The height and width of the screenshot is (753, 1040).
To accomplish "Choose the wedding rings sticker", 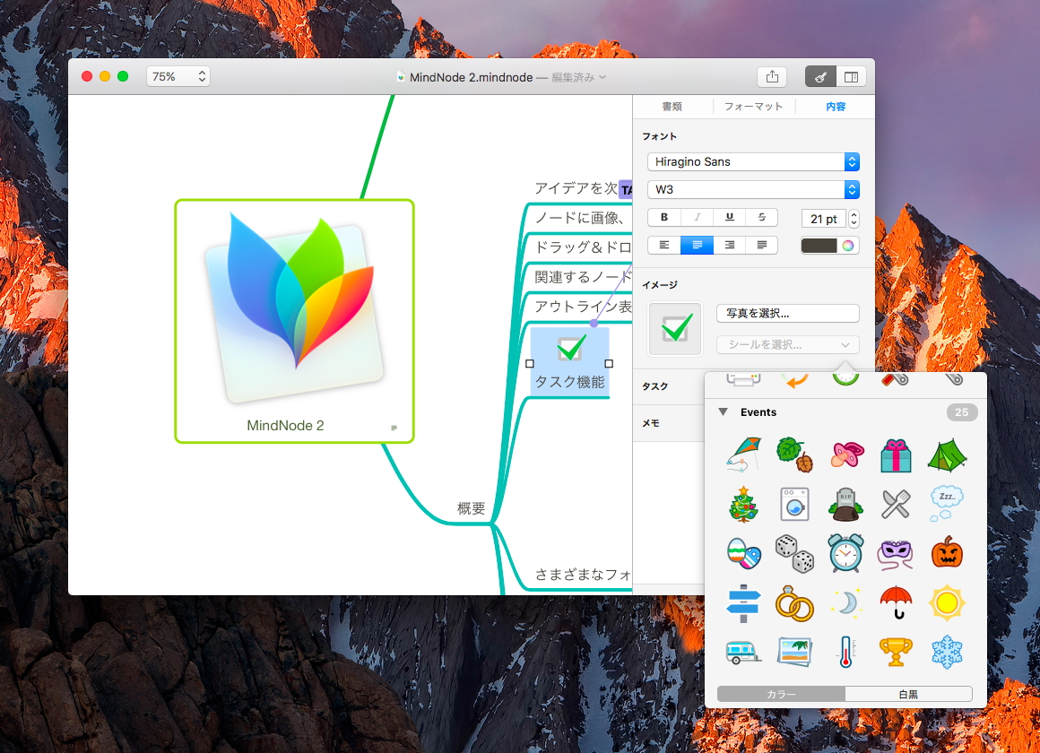I will pyautogui.click(x=794, y=603).
